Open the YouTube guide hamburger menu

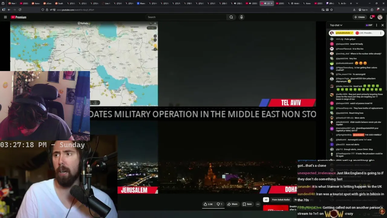tap(5, 17)
